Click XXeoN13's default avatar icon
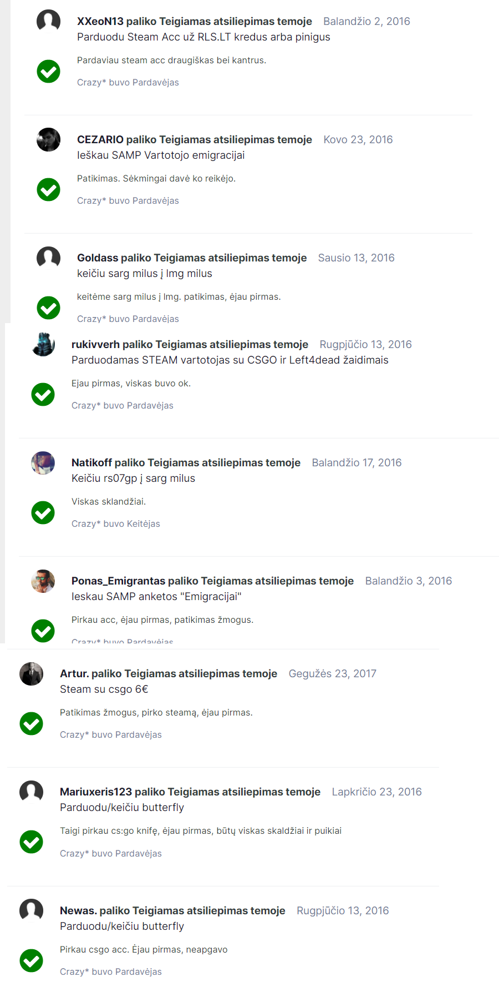The height and width of the screenshot is (987, 499). point(48,21)
